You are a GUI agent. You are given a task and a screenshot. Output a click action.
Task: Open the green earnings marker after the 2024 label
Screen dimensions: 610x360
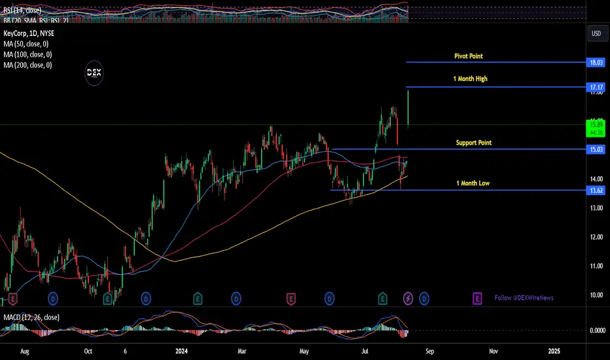pyautogui.click(x=198, y=299)
